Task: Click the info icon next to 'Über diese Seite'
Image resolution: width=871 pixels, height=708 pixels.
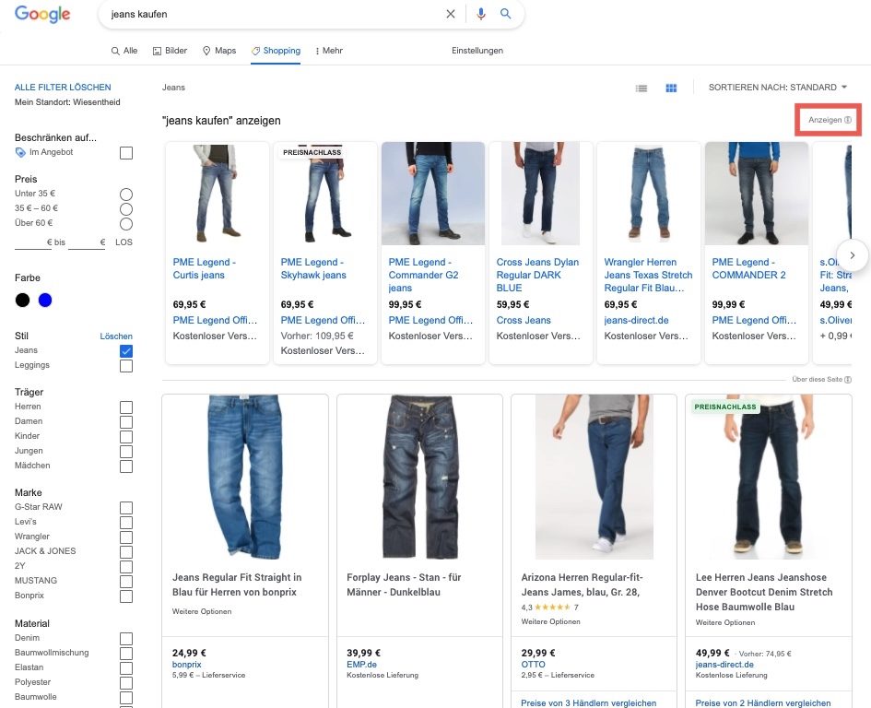Action: pyautogui.click(x=848, y=380)
